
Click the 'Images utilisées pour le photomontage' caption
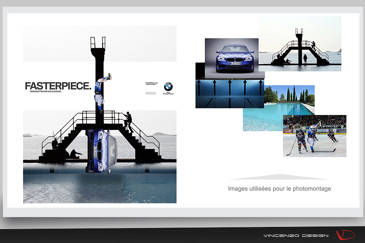[279, 189]
